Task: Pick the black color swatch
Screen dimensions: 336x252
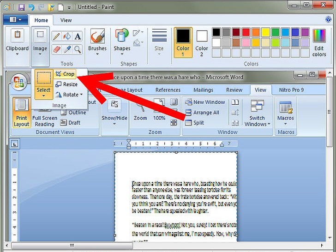Action: click(x=216, y=32)
